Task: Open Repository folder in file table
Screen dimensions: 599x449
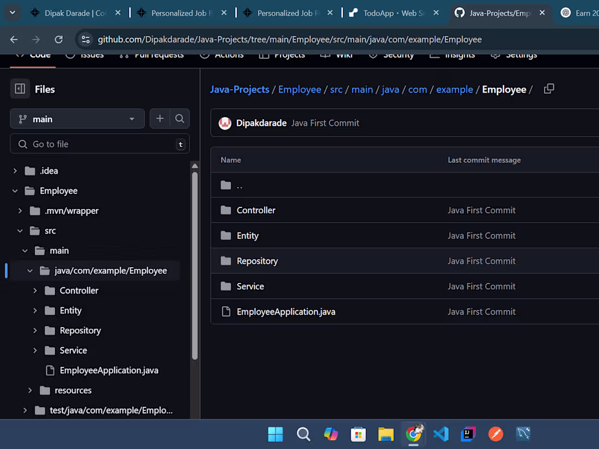Action: point(257,261)
